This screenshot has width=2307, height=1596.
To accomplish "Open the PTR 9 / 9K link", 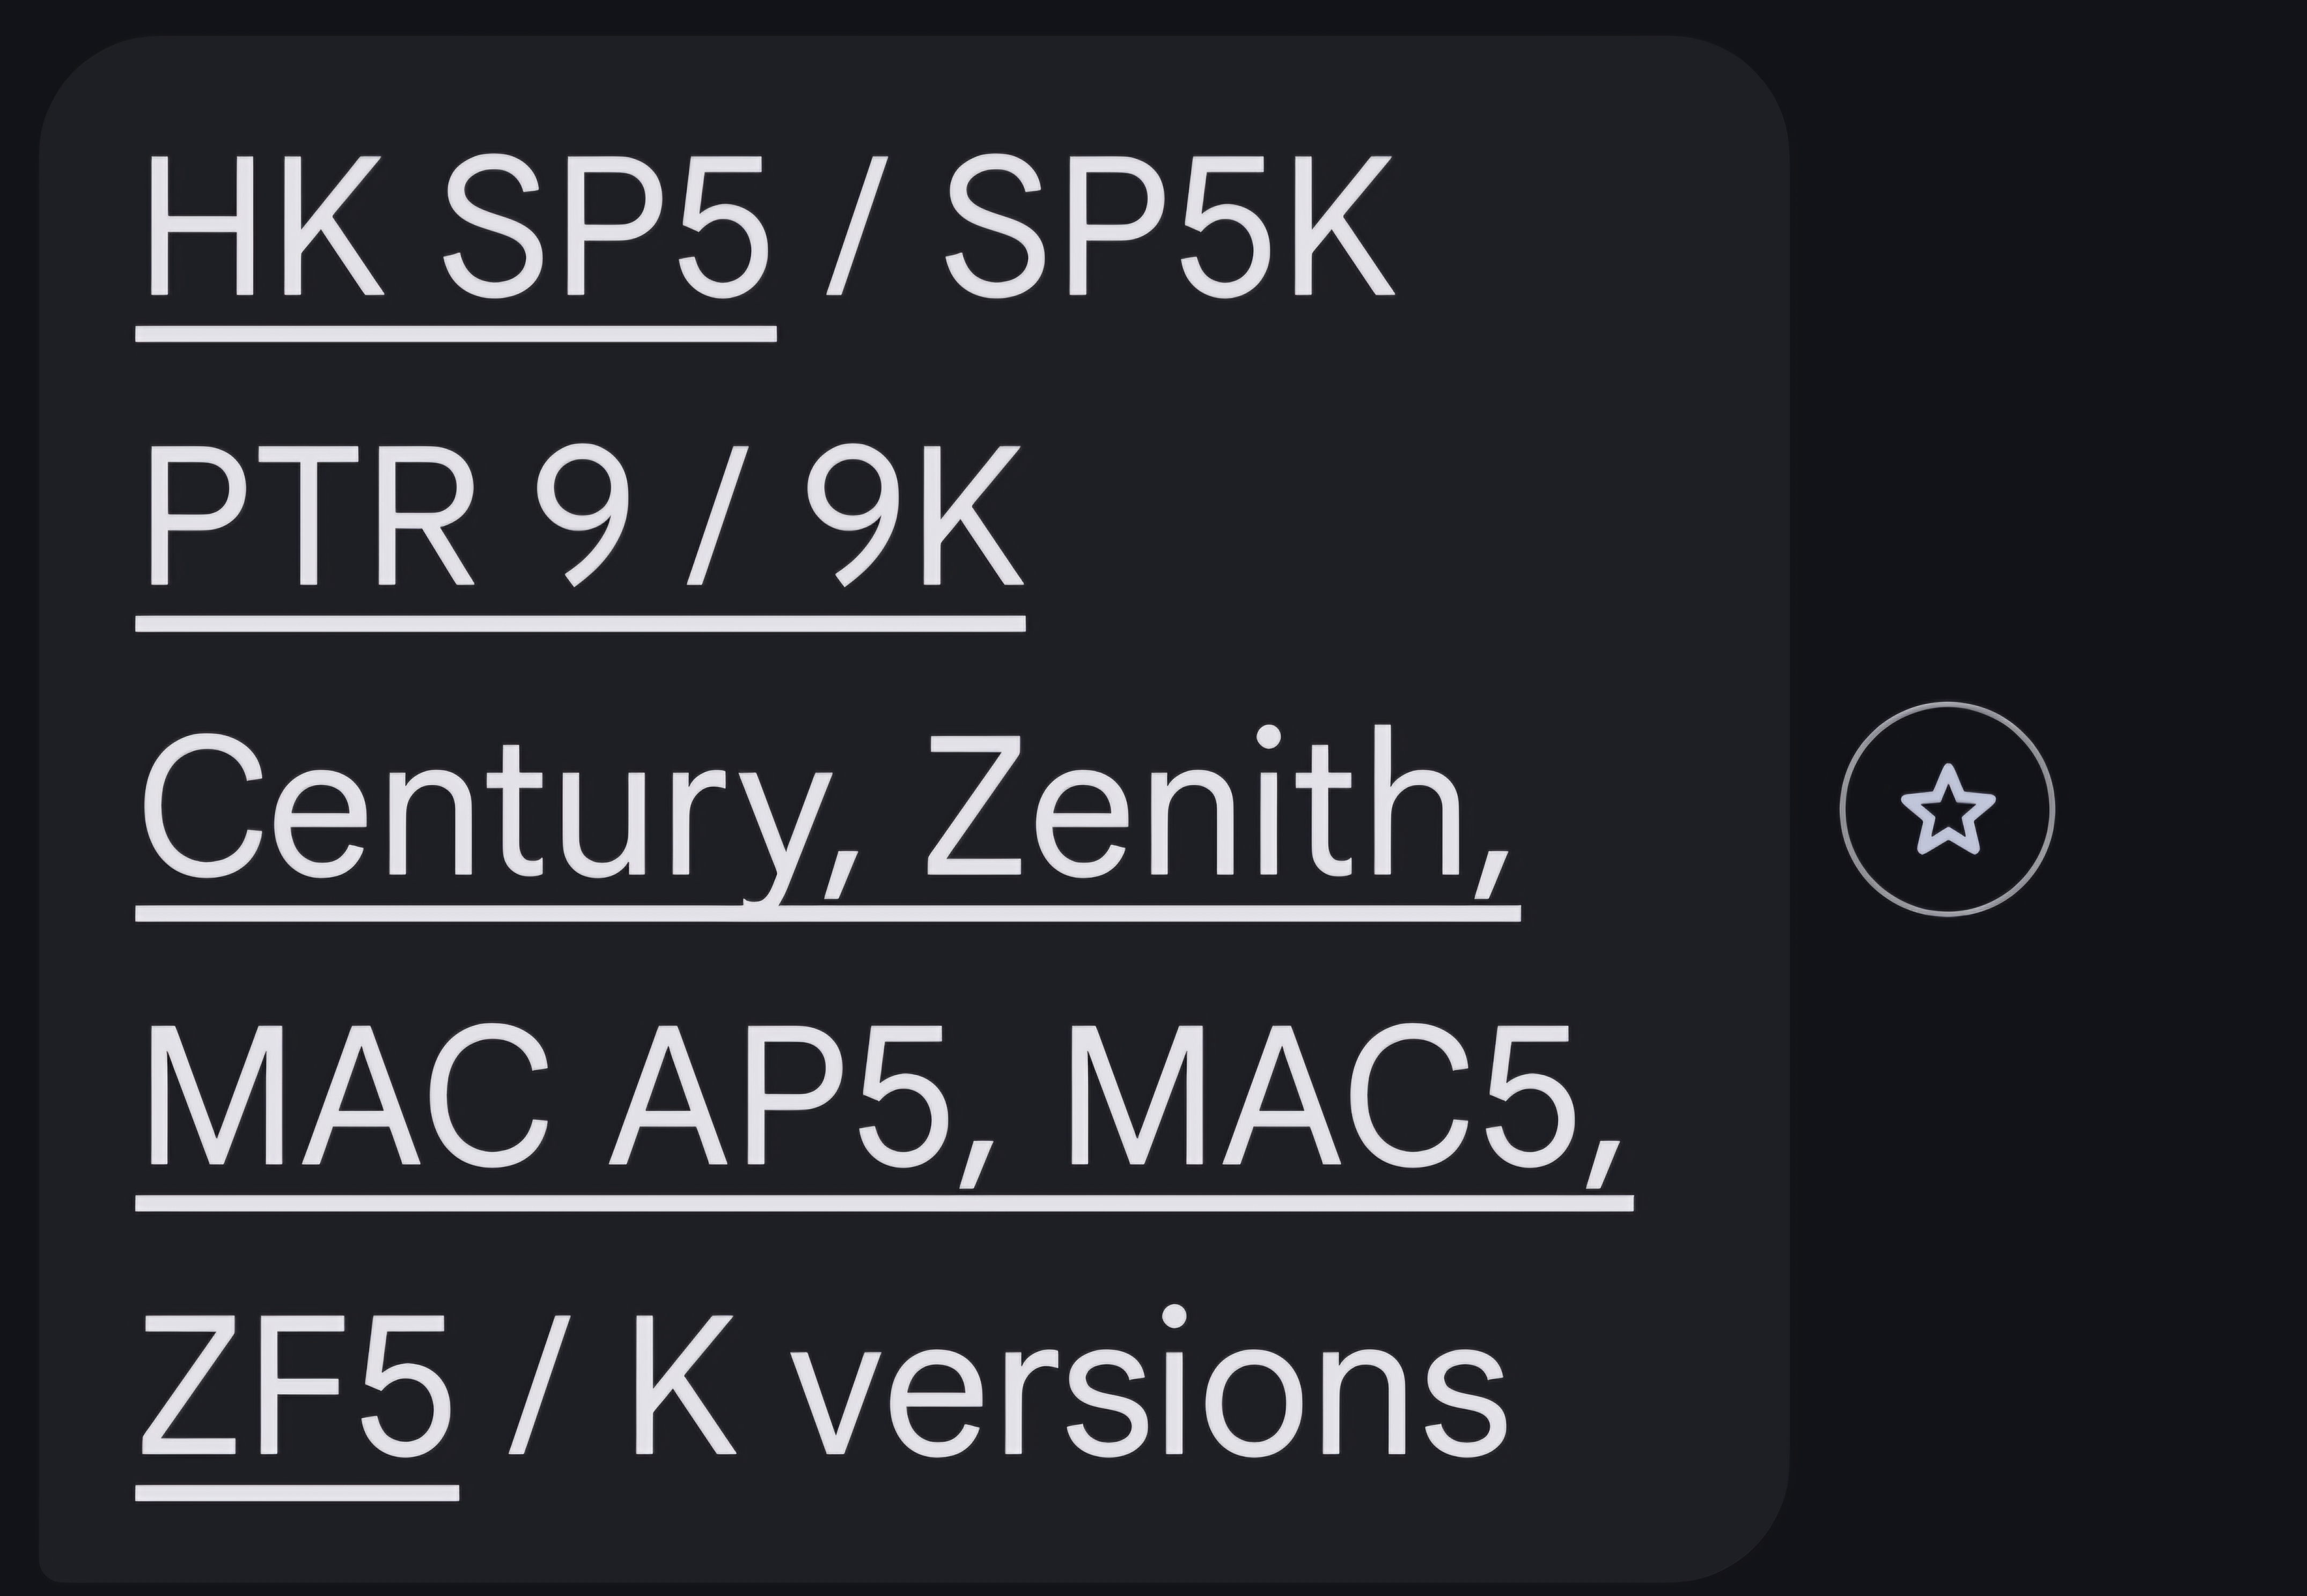I will click(x=581, y=517).
